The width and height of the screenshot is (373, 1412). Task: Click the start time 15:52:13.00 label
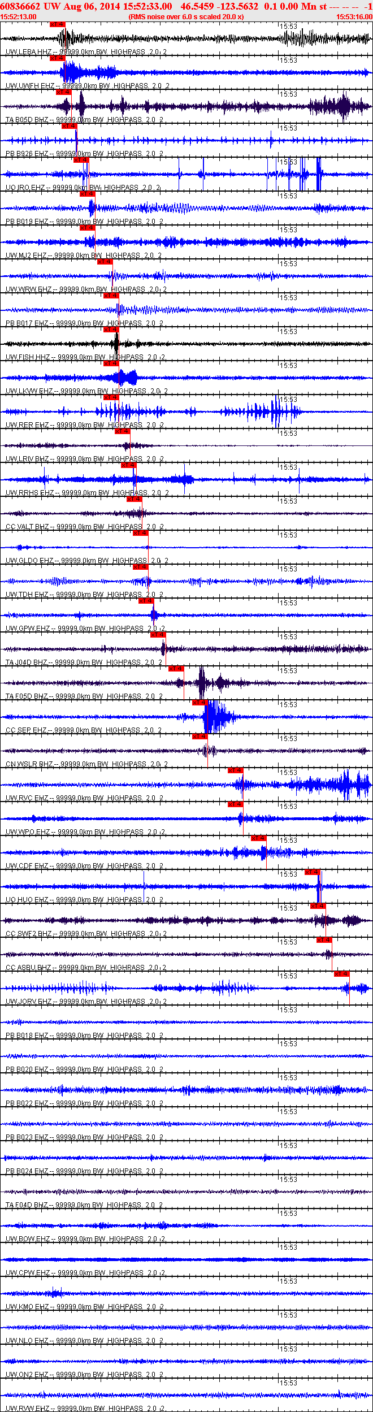(18, 17)
